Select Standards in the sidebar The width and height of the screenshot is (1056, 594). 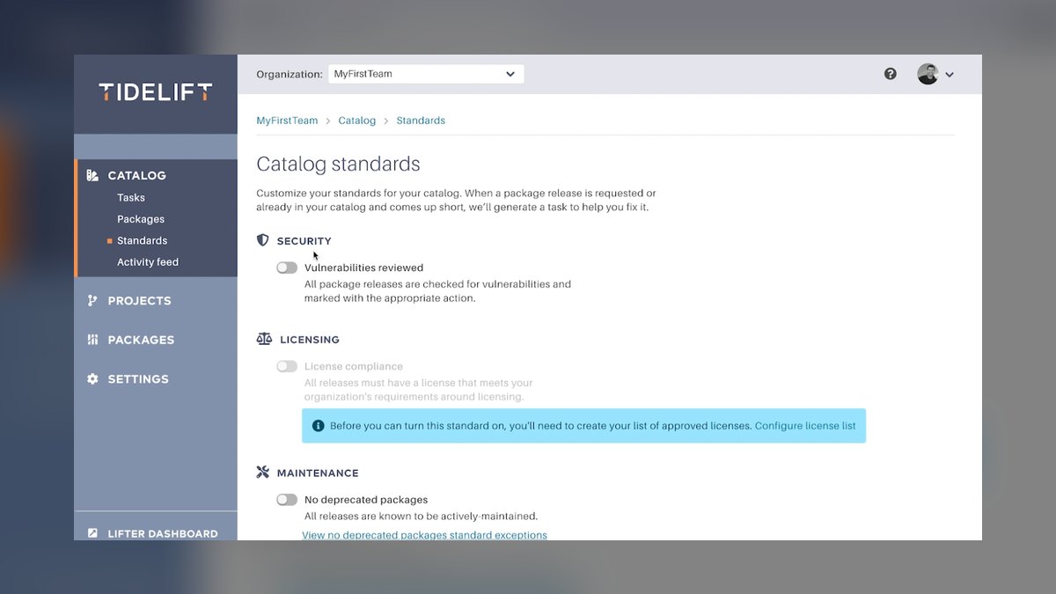tap(142, 240)
